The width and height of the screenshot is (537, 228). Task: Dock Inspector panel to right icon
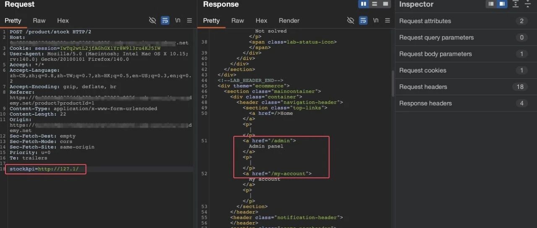point(501,4)
